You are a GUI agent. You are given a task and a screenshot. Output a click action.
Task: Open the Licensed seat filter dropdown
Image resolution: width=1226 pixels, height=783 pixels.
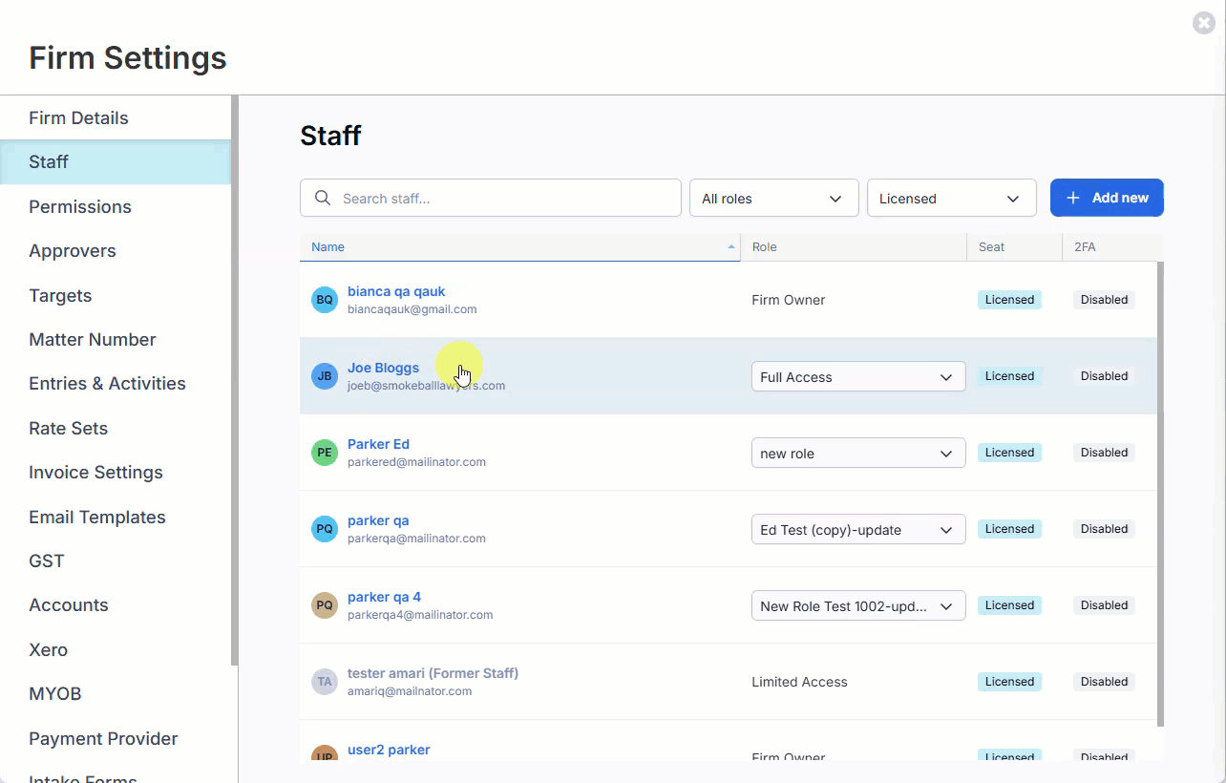951,199
